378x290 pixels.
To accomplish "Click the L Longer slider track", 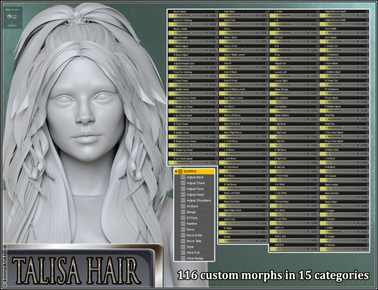I will (342, 215).
